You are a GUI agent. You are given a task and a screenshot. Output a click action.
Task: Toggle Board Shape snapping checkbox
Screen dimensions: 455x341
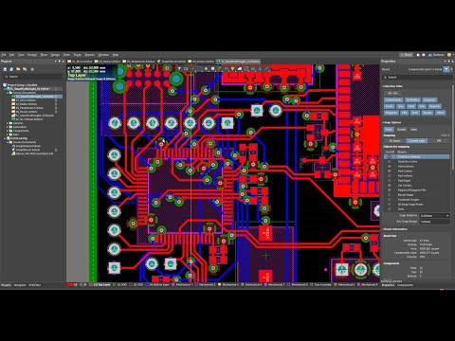(390, 195)
